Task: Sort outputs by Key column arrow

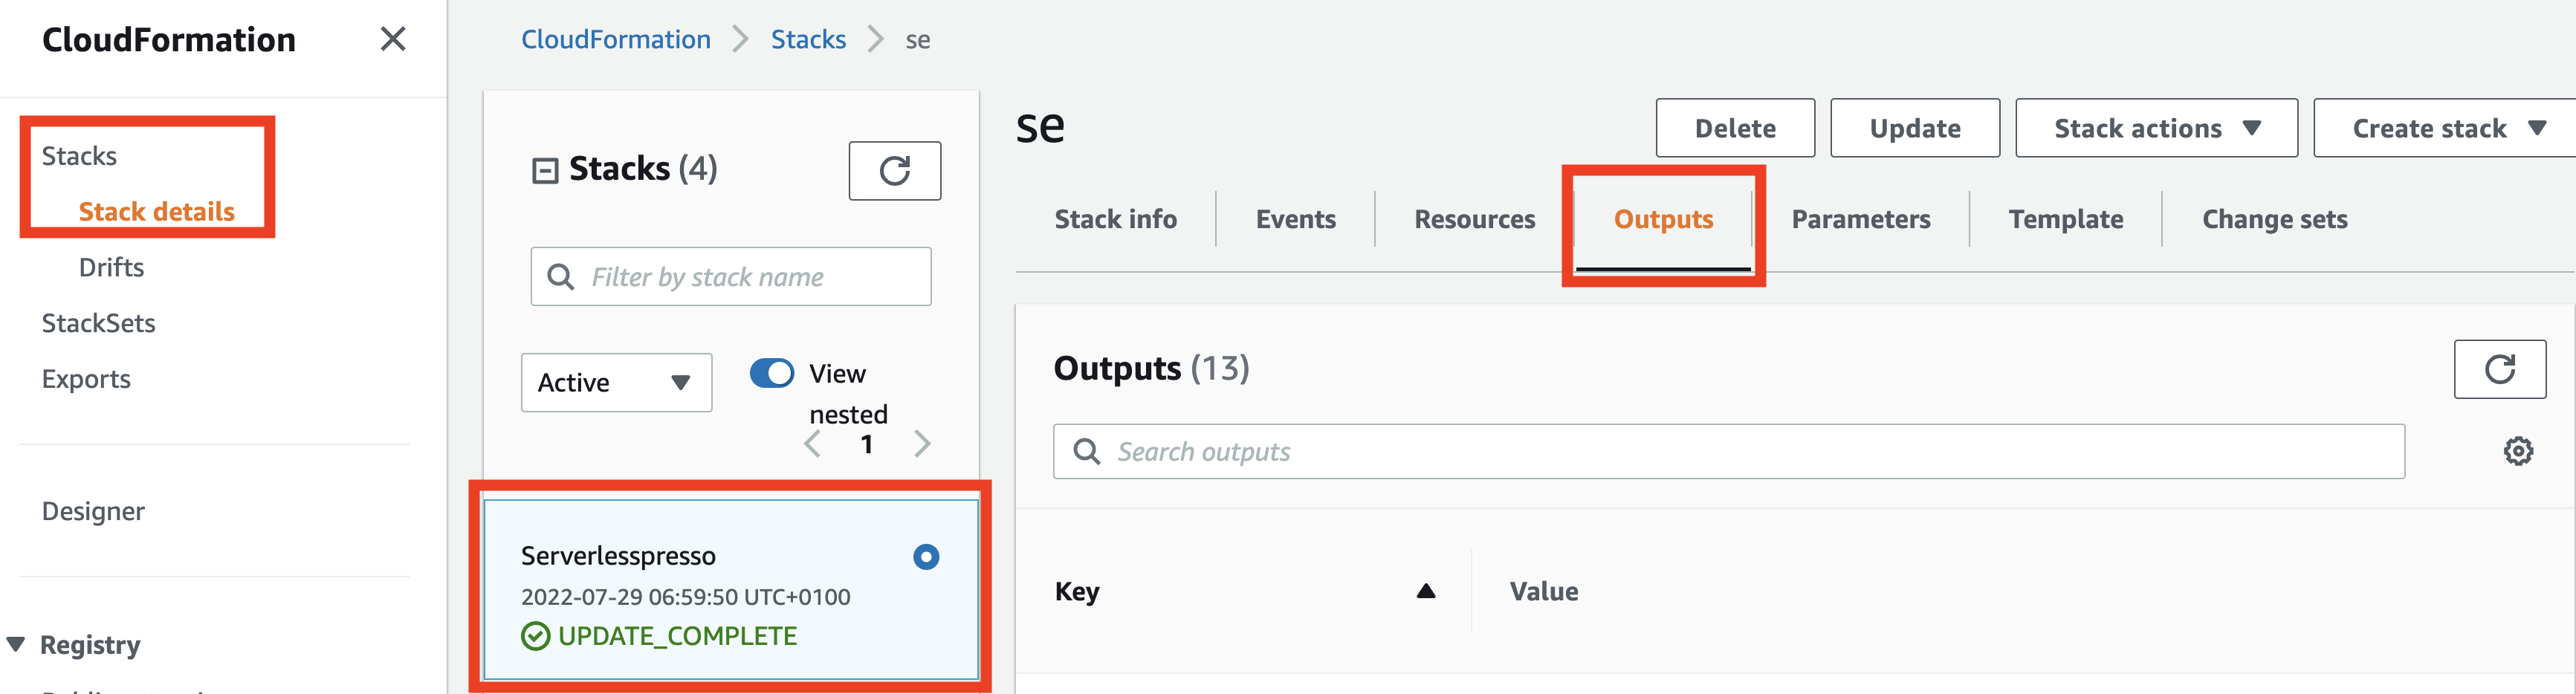Action: coord(1426,591)
